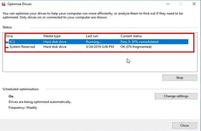Image resolution: width=201 pixels, height=131 pixels.
Task: Click the maximize window button
Action: (181, 4)
